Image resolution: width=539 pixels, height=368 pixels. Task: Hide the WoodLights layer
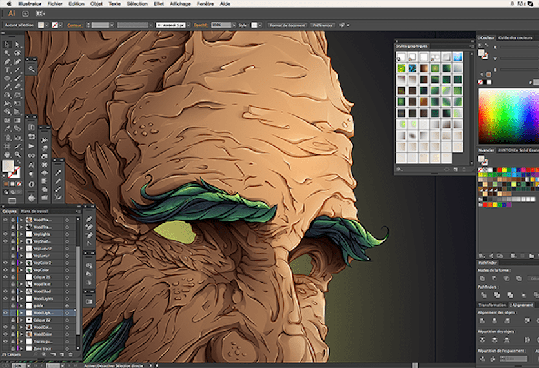5,298
